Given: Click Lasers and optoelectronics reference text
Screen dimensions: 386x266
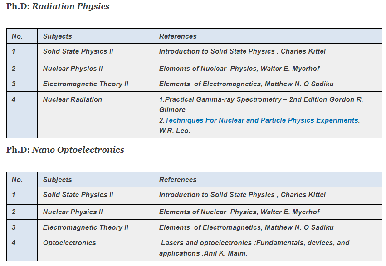Looking at the screenshot, I should (x=254, y=248).
